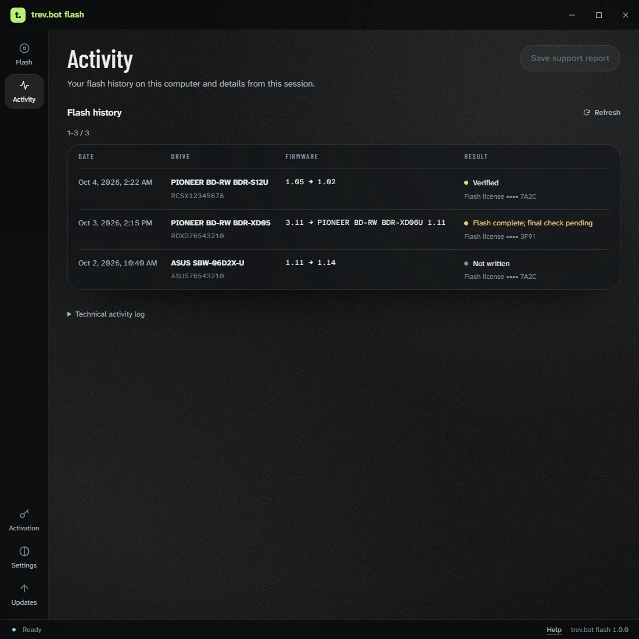Select the Activity pulse icon

point(24,85)
